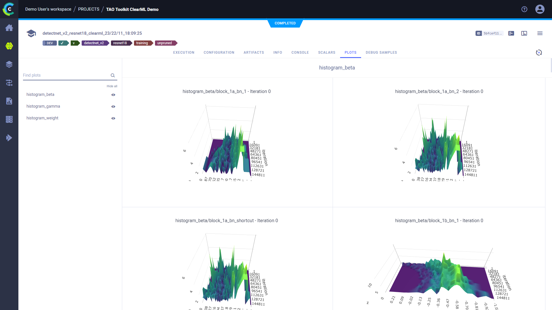Expand the overflow menu top right
This screenshot has height=310, width=552.
(540, 33)
